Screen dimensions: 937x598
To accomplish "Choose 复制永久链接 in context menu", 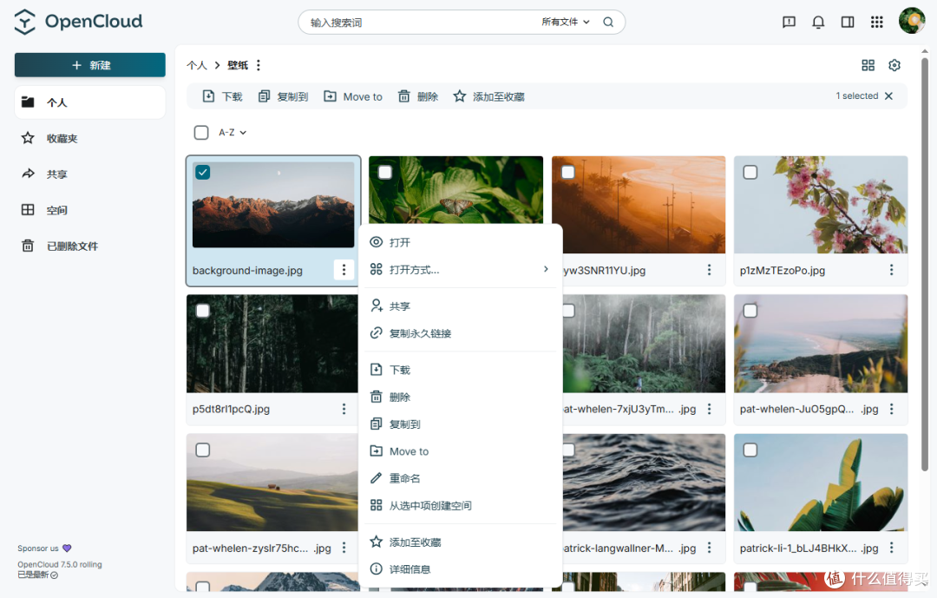I will 460,333.
